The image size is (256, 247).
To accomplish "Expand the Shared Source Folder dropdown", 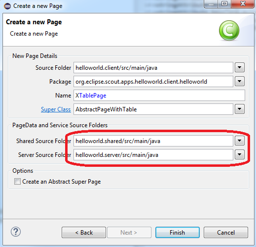I will tap(240, 141).
